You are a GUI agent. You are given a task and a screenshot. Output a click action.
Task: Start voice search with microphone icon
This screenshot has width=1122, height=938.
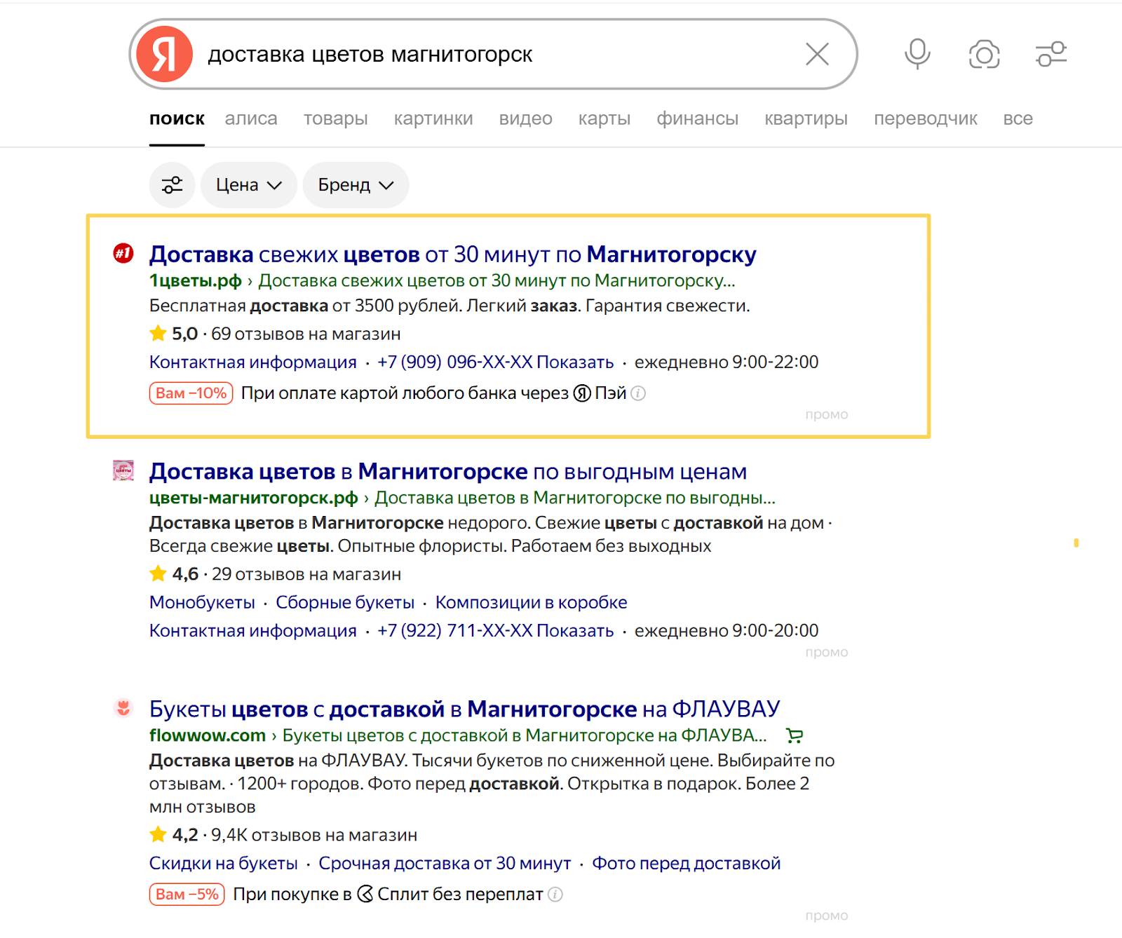[x=917, y=54]
